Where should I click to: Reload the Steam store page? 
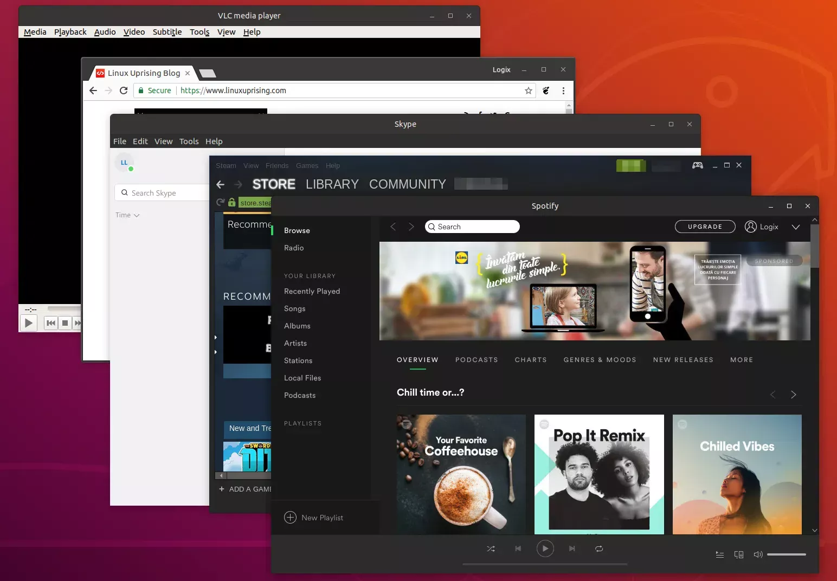(x=220, y=202)
